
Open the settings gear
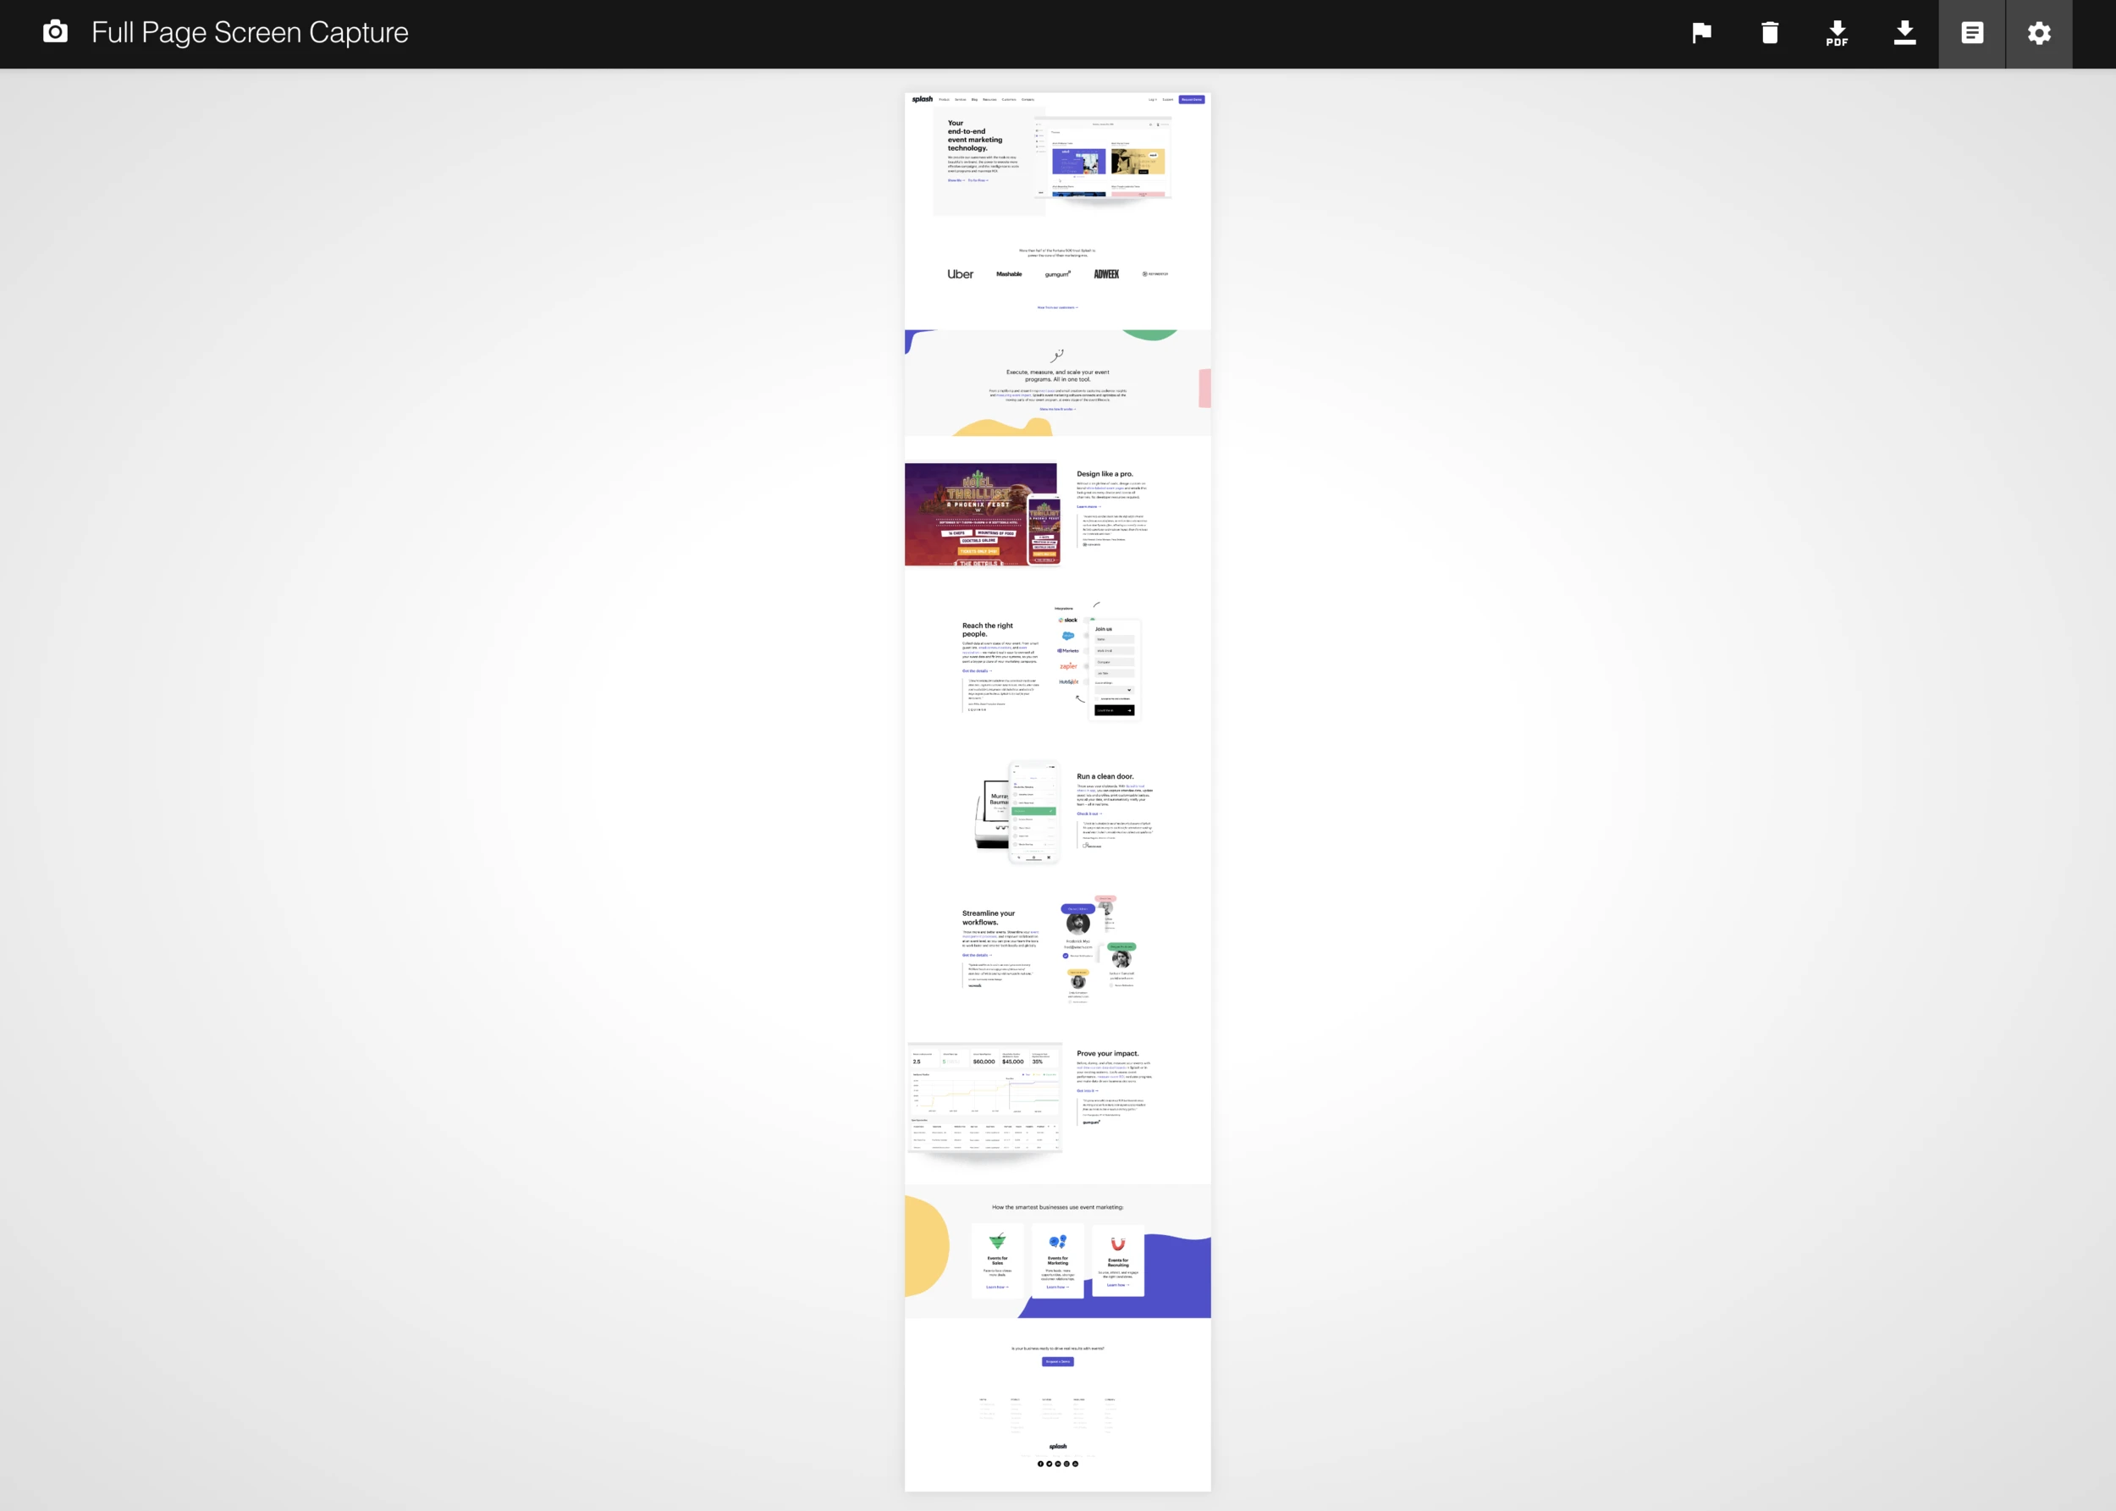click(2039, 34)
